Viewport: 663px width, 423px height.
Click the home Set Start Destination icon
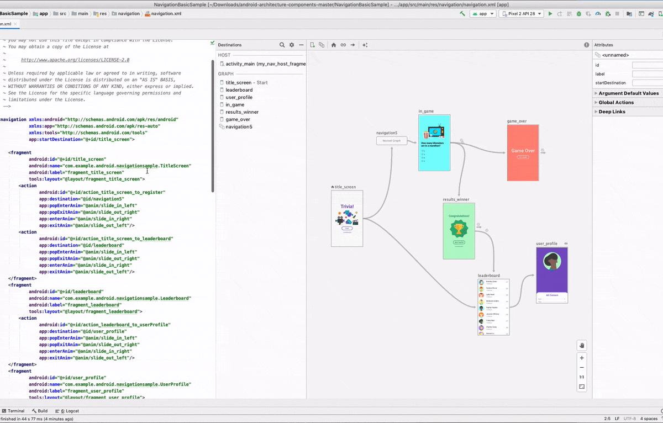[x=334, y=45]
